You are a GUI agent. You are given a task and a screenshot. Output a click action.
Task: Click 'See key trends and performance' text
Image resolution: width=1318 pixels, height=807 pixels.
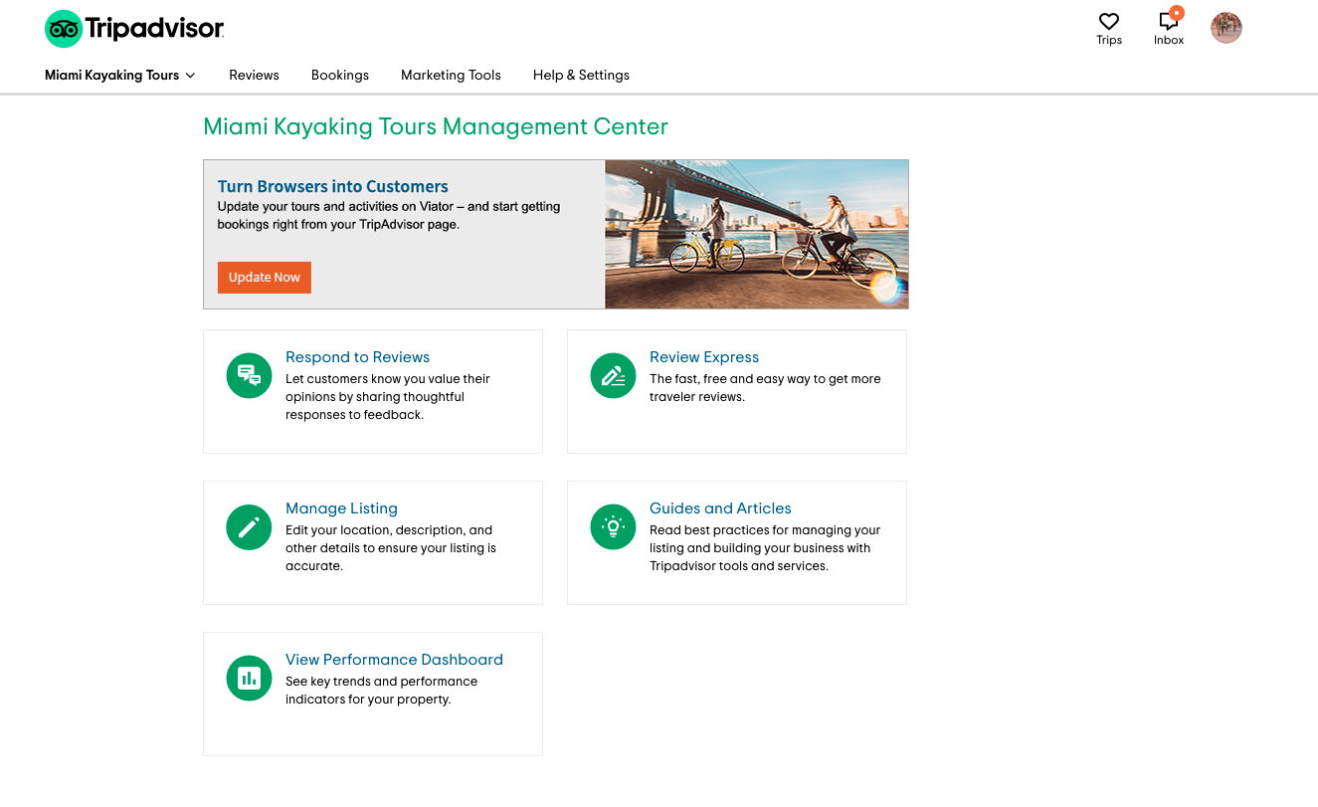(381, 682)
